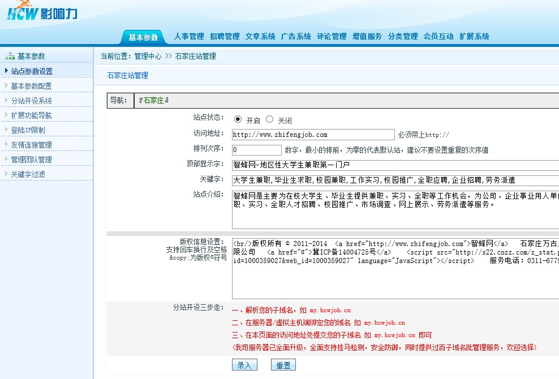Click the 排列次序 number field
Viewport: 559px width, 379px height.
click(x=257, y=150)
